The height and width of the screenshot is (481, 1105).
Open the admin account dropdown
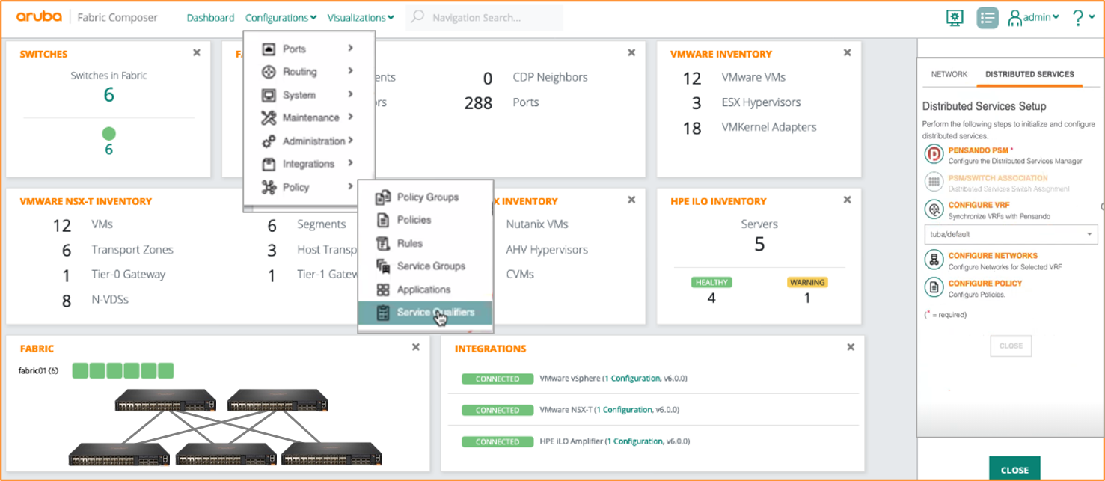[x=1034, y=18]
